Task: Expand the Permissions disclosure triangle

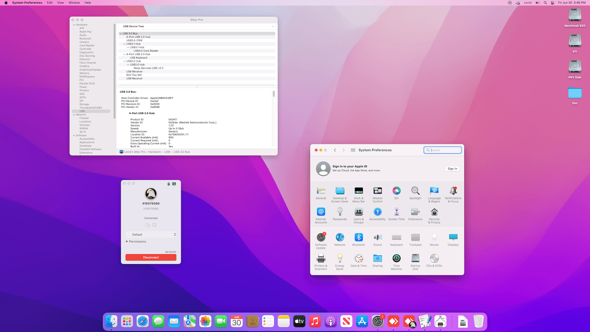Action: pos(127,241)
